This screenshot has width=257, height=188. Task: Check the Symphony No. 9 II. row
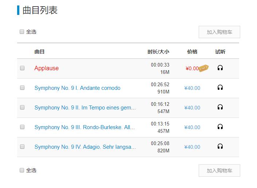click(x=22, y=107)
